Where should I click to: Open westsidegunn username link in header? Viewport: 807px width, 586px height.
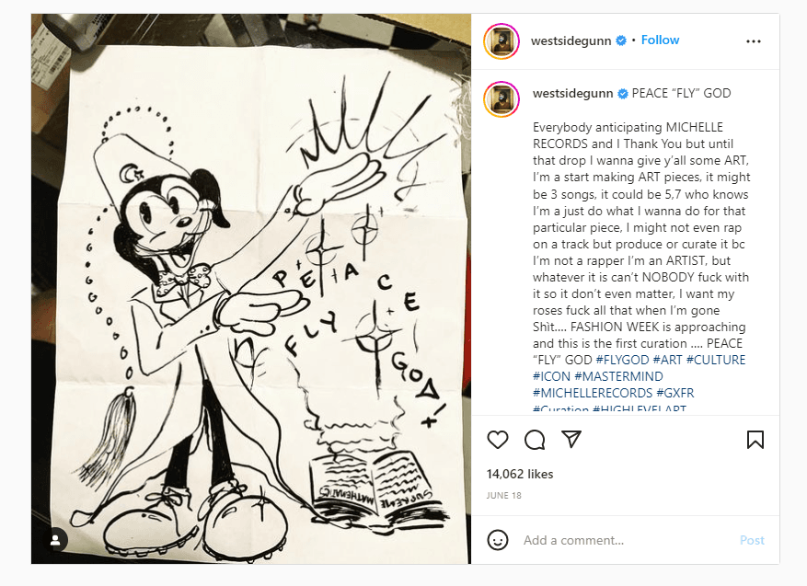tap(571, 40)
